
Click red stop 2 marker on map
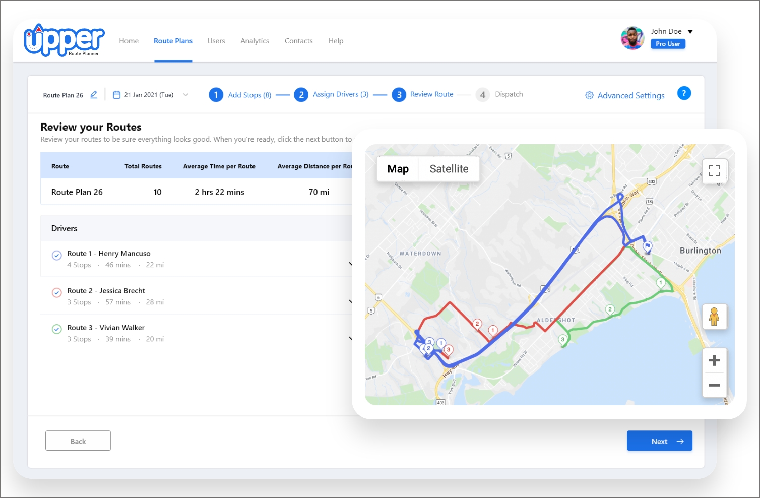(x=477, y=325)
